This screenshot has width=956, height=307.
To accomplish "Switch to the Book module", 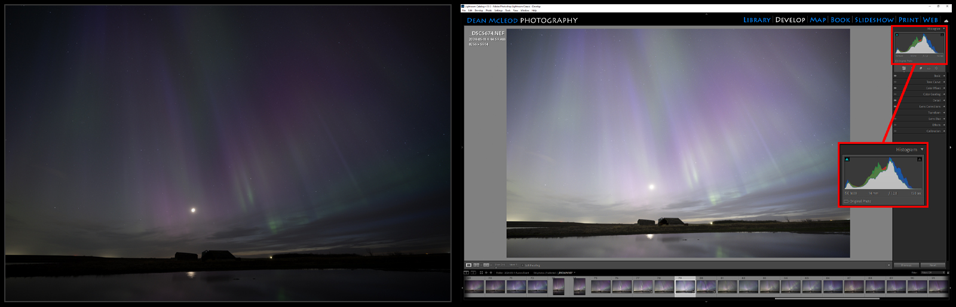I will 840,20.
